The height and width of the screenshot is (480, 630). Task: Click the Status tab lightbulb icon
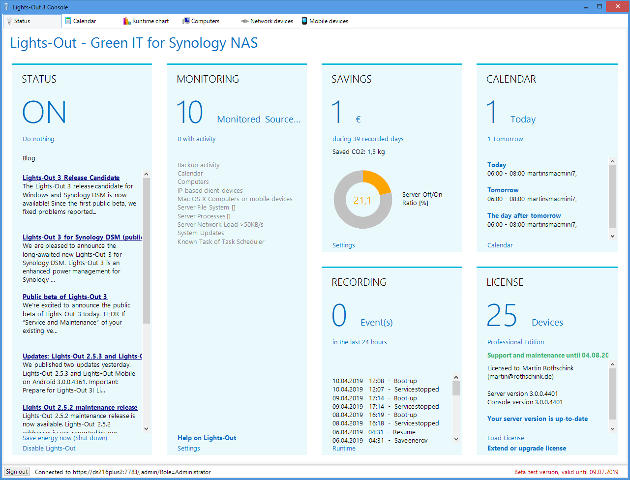point(9,21)
